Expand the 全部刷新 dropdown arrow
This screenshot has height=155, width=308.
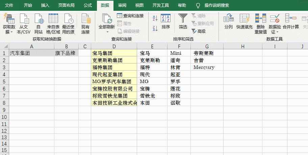(107, 32)
